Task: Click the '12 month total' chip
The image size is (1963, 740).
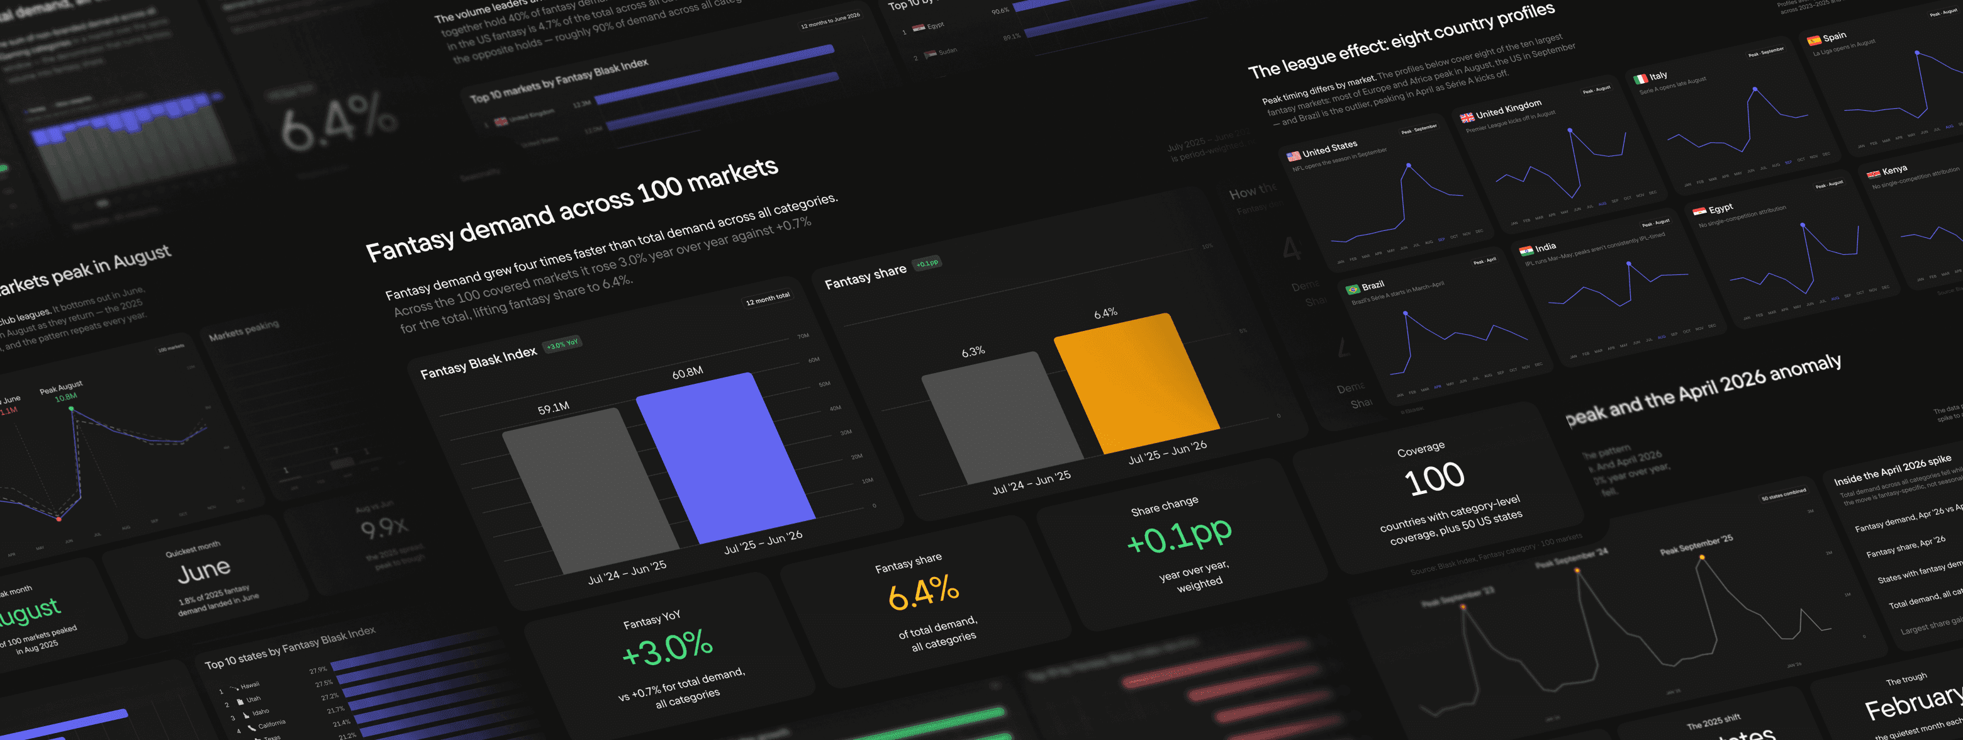Action: (768, 299)
